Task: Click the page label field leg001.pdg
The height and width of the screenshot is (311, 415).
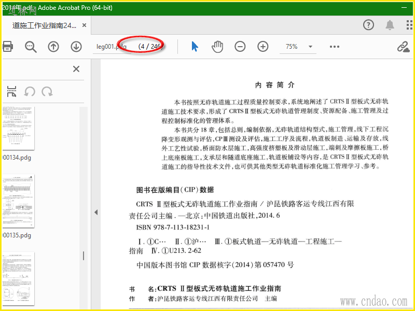Action: [x=112, y=47]
